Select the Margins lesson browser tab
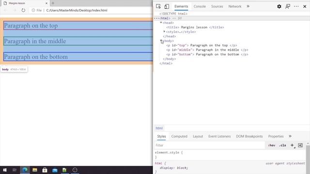310x174 pixels. (26, 3)
